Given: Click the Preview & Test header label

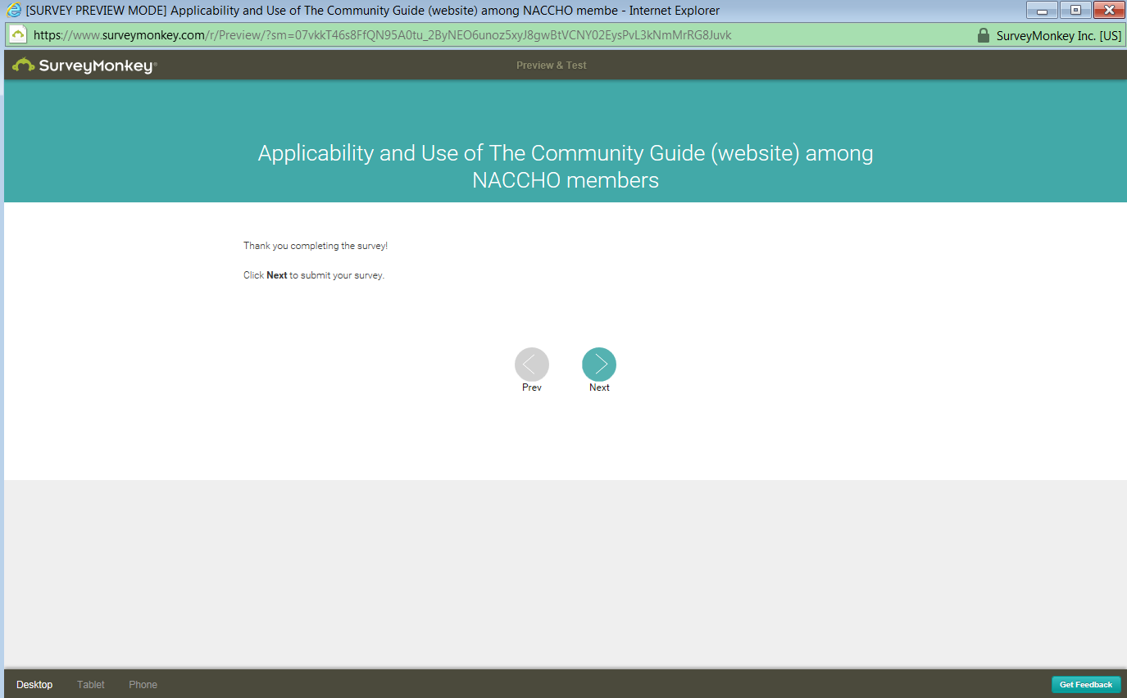Looking at the screenshot, I should tap(552, 66).
